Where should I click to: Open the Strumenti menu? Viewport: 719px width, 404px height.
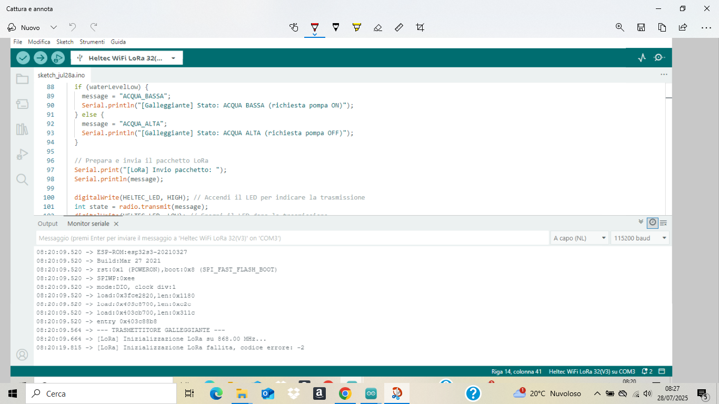pyautogui.click(x=92, y=42)
